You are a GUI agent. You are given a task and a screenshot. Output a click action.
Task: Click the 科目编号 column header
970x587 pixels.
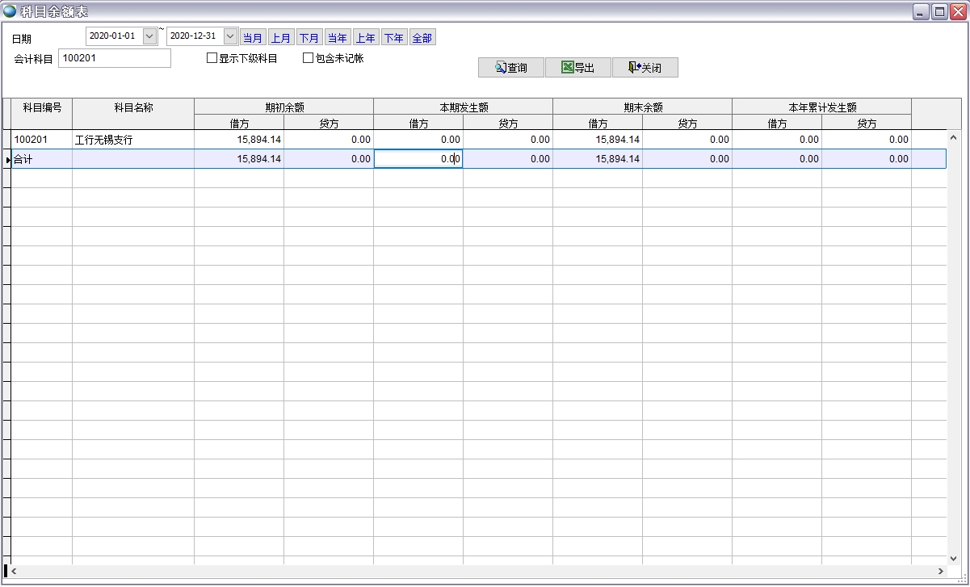(x=41, y=107)
